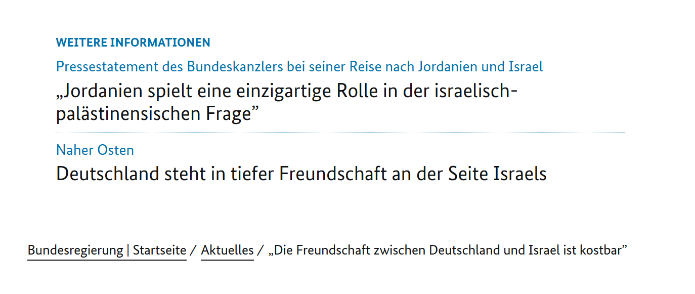Click the "Pressestatement des Bundeskanzlers" kicker line
Viewport: 695px width, 294px height.
[x=299, y=66]
